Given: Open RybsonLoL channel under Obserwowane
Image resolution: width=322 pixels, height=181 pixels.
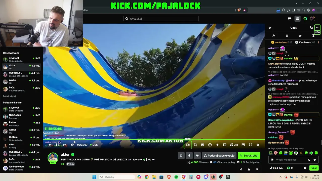Looking at the screenshot, I should click(21, 74).
